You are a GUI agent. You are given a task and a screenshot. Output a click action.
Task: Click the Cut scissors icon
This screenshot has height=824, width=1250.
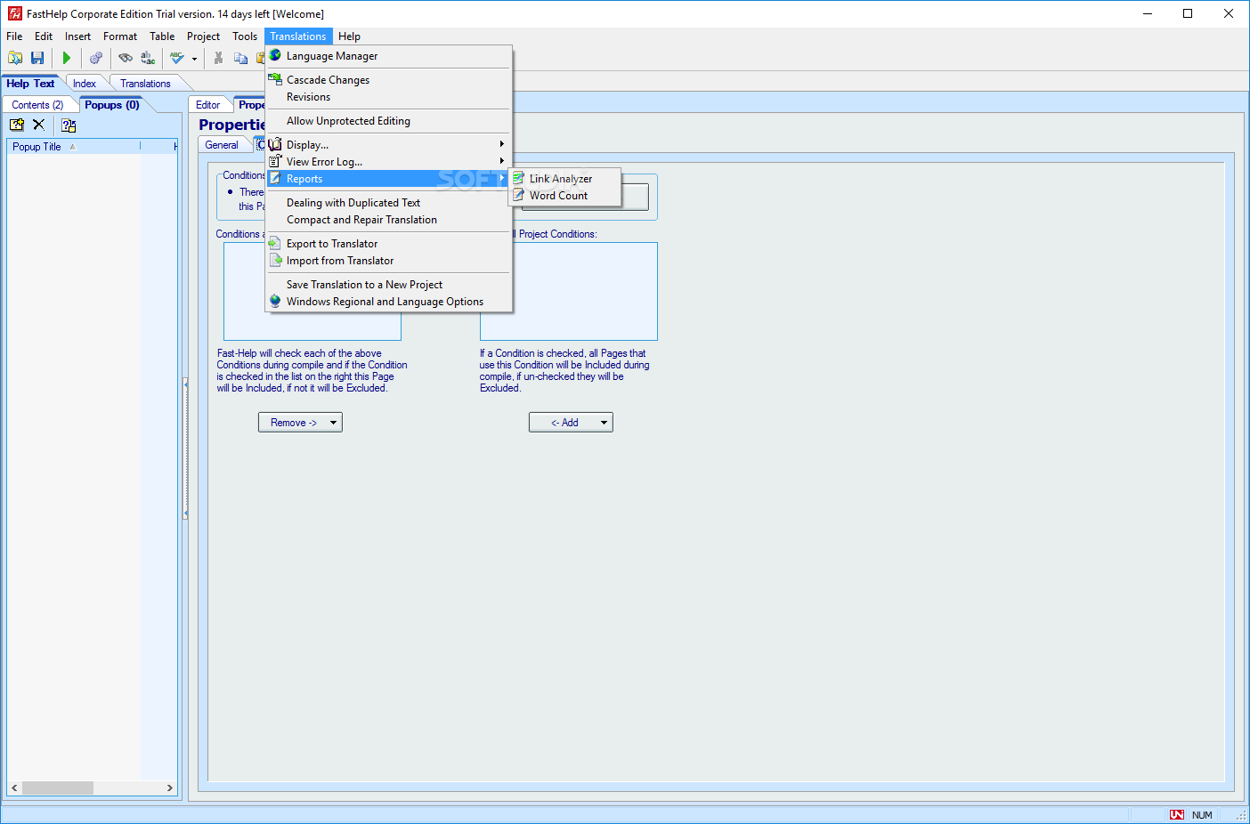tap(218, 58)
